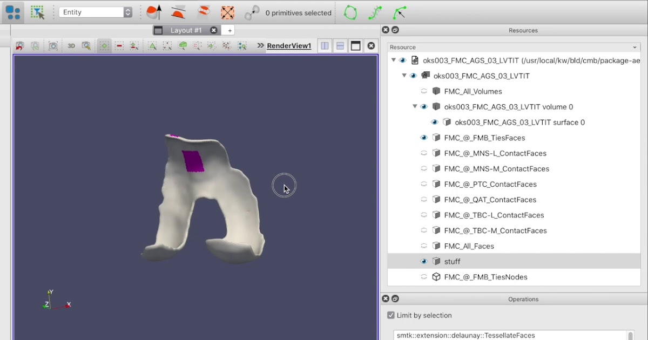Add a new layout tab with plus
This screenshot has width=648, height=340.
(x=230, y=30)
